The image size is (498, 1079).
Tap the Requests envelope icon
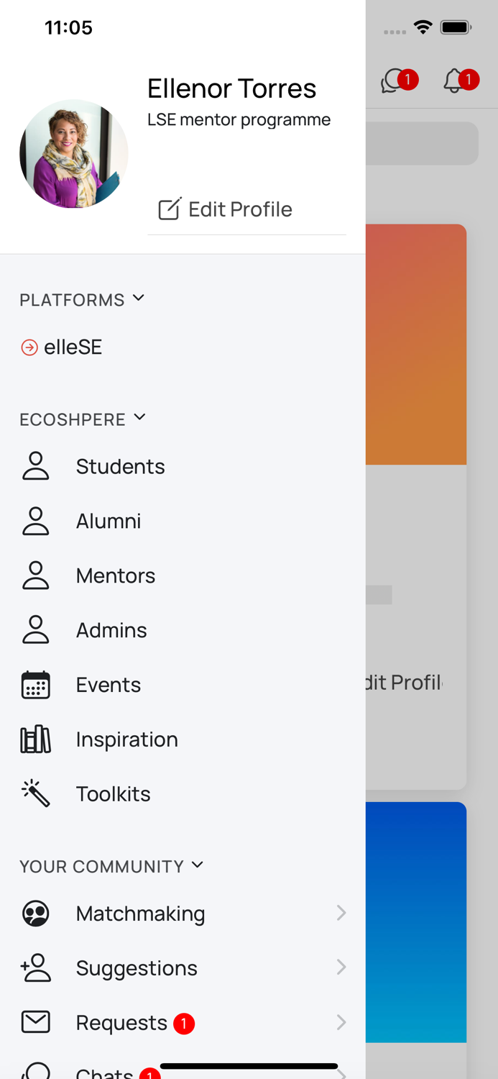point(35,1022)
